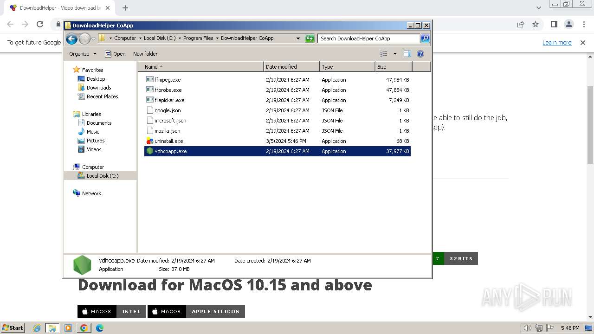The width and height of the screenshot is (594, 334).
Task: Open Downloads in navigation pane
Action: click(99, 88)
